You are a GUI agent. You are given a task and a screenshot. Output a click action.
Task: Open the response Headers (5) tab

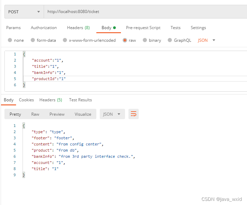(x=51, y=100)
